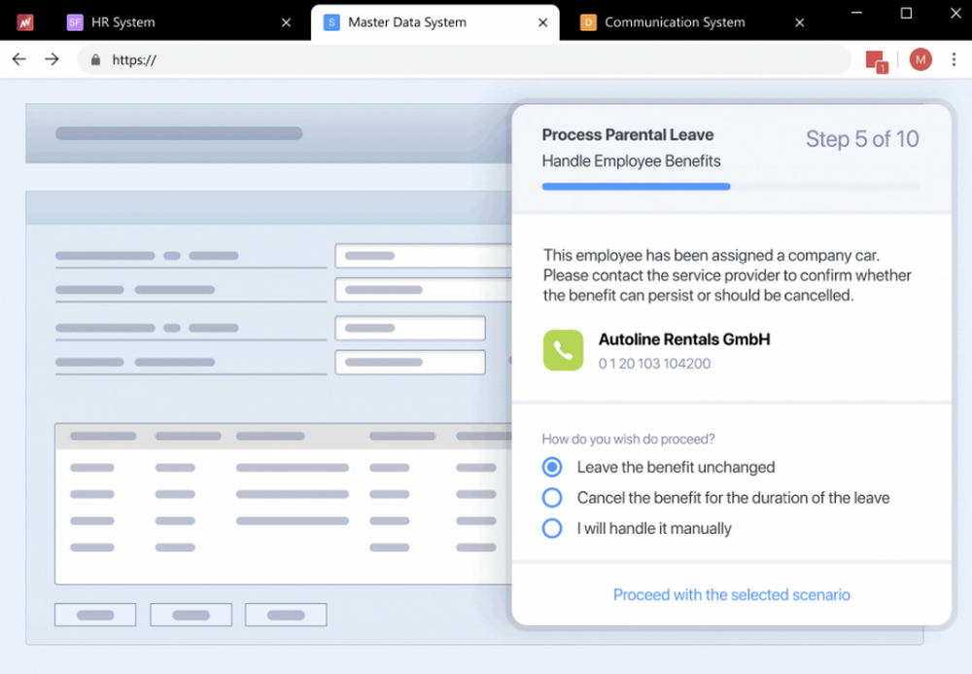Click the M profile avatar icon

[x=920, y=59]
